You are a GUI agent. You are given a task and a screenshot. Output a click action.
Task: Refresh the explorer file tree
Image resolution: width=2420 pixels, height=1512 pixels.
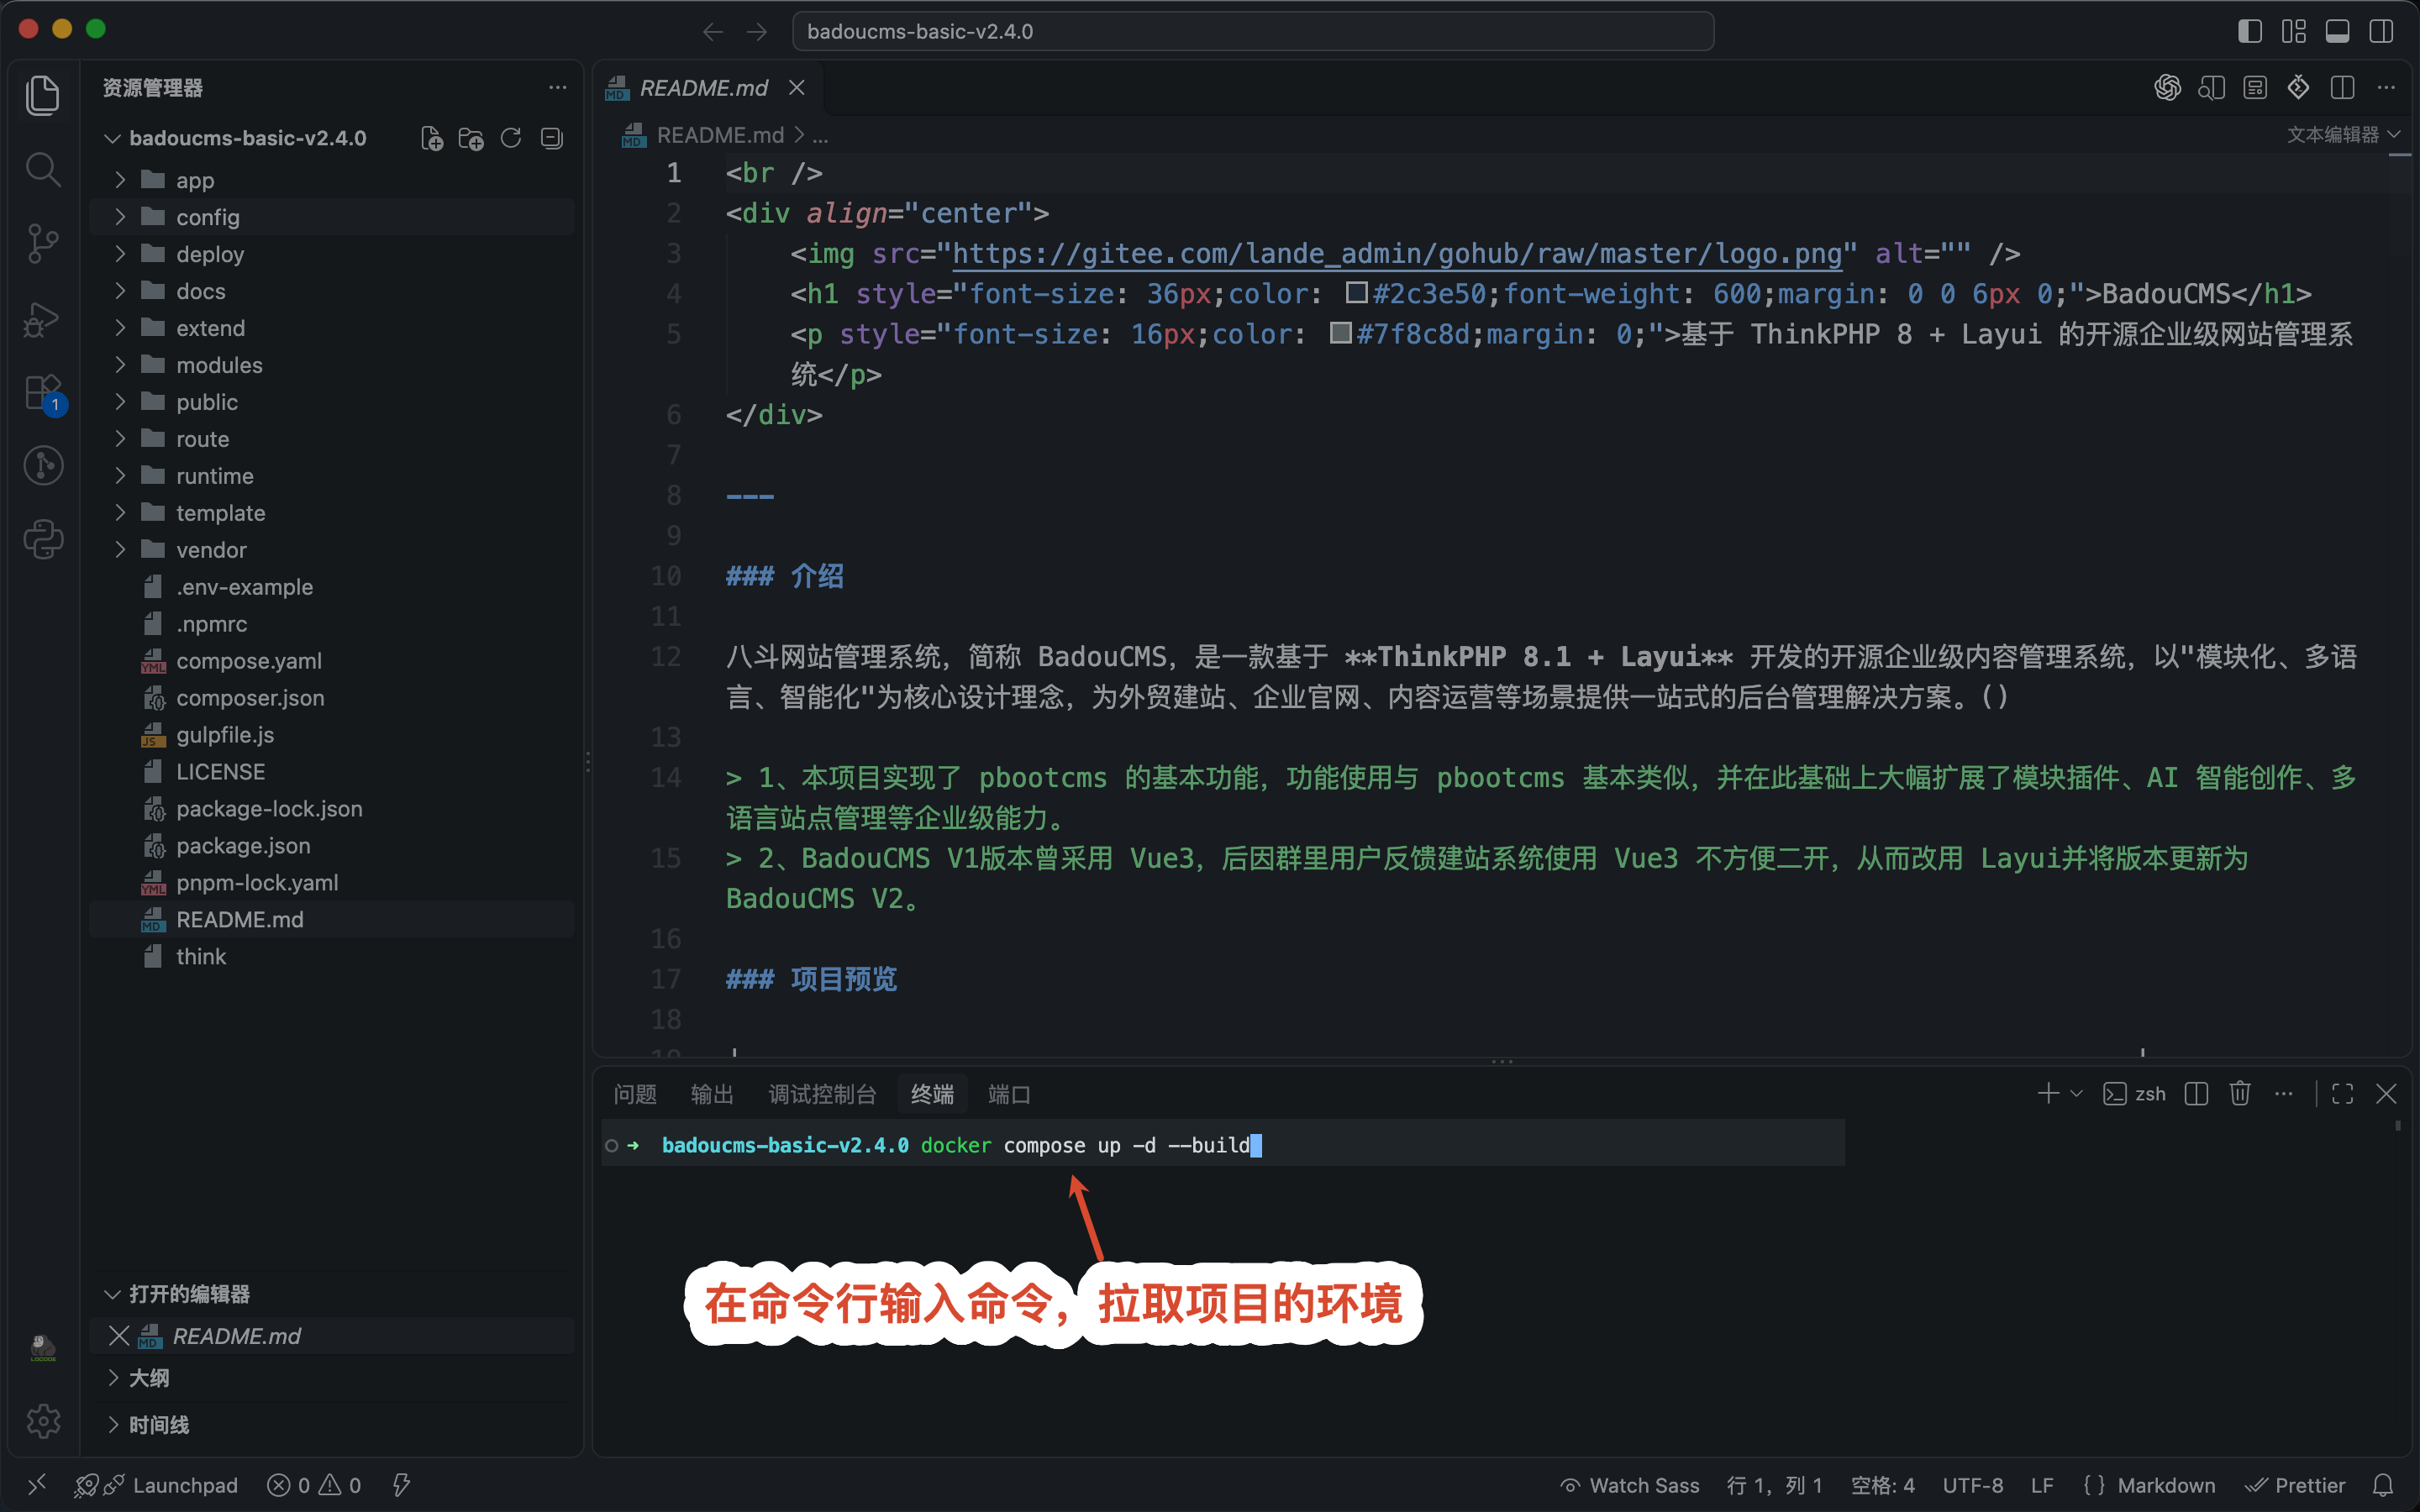[511, 138]
